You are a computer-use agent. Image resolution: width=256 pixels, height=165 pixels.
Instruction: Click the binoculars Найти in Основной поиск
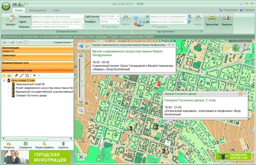tap(125, 20)
